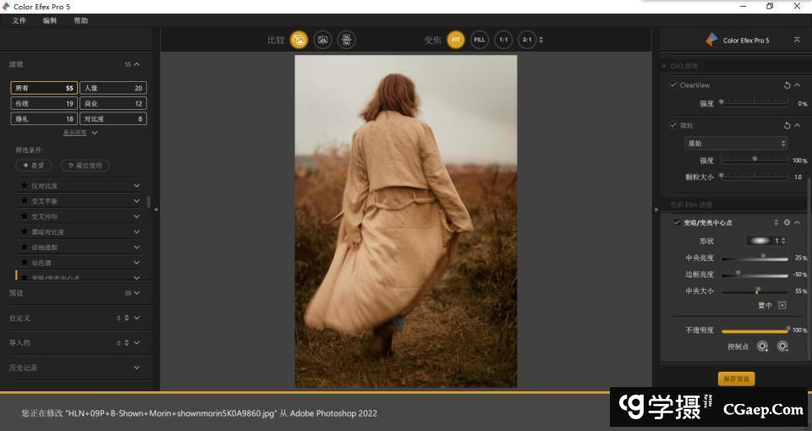Reset the ClearView filter settings
Screen dimensions: 812x431
click(787, 85)
